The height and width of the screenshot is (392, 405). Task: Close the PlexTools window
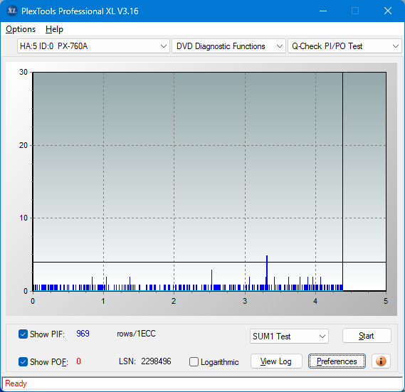coord(388,11)
